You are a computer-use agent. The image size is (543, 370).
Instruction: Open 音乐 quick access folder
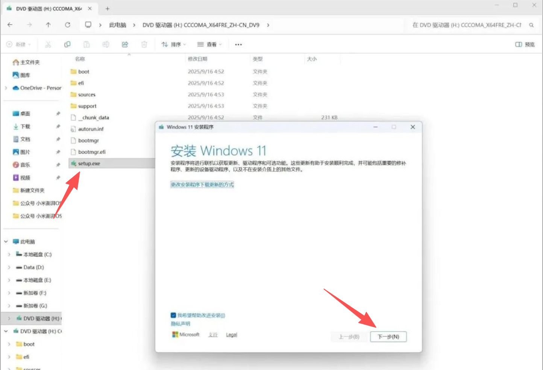pos(21,165)
